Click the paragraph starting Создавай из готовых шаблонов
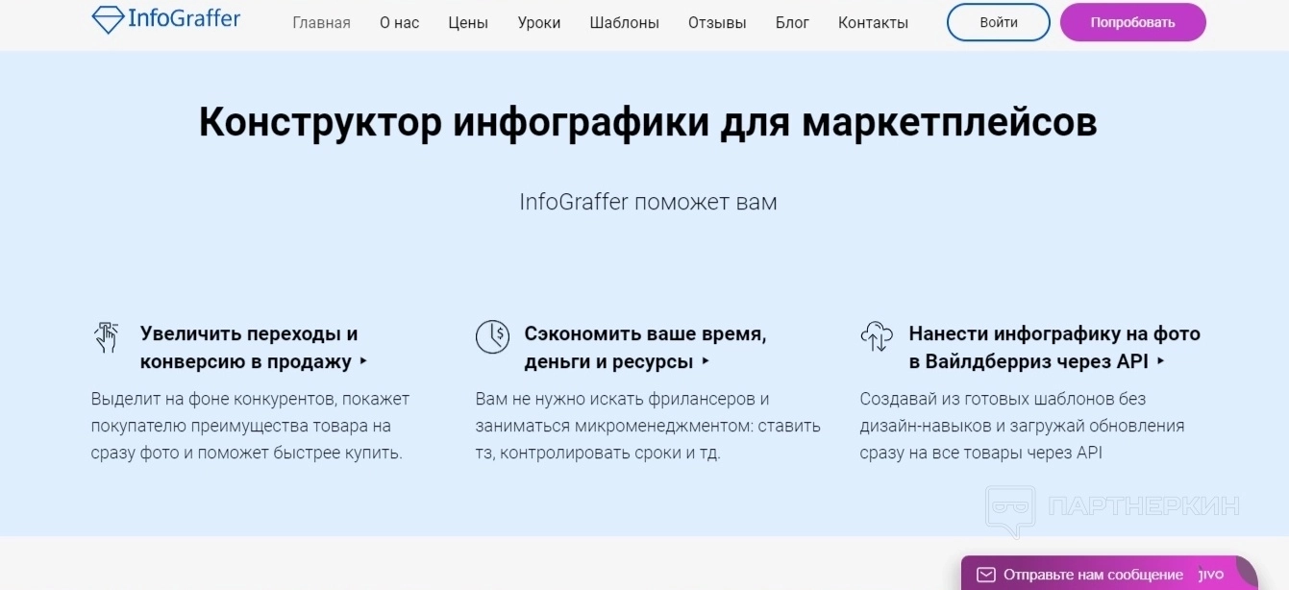Screen dimensions: 1289x590 tap(1023, 426)
